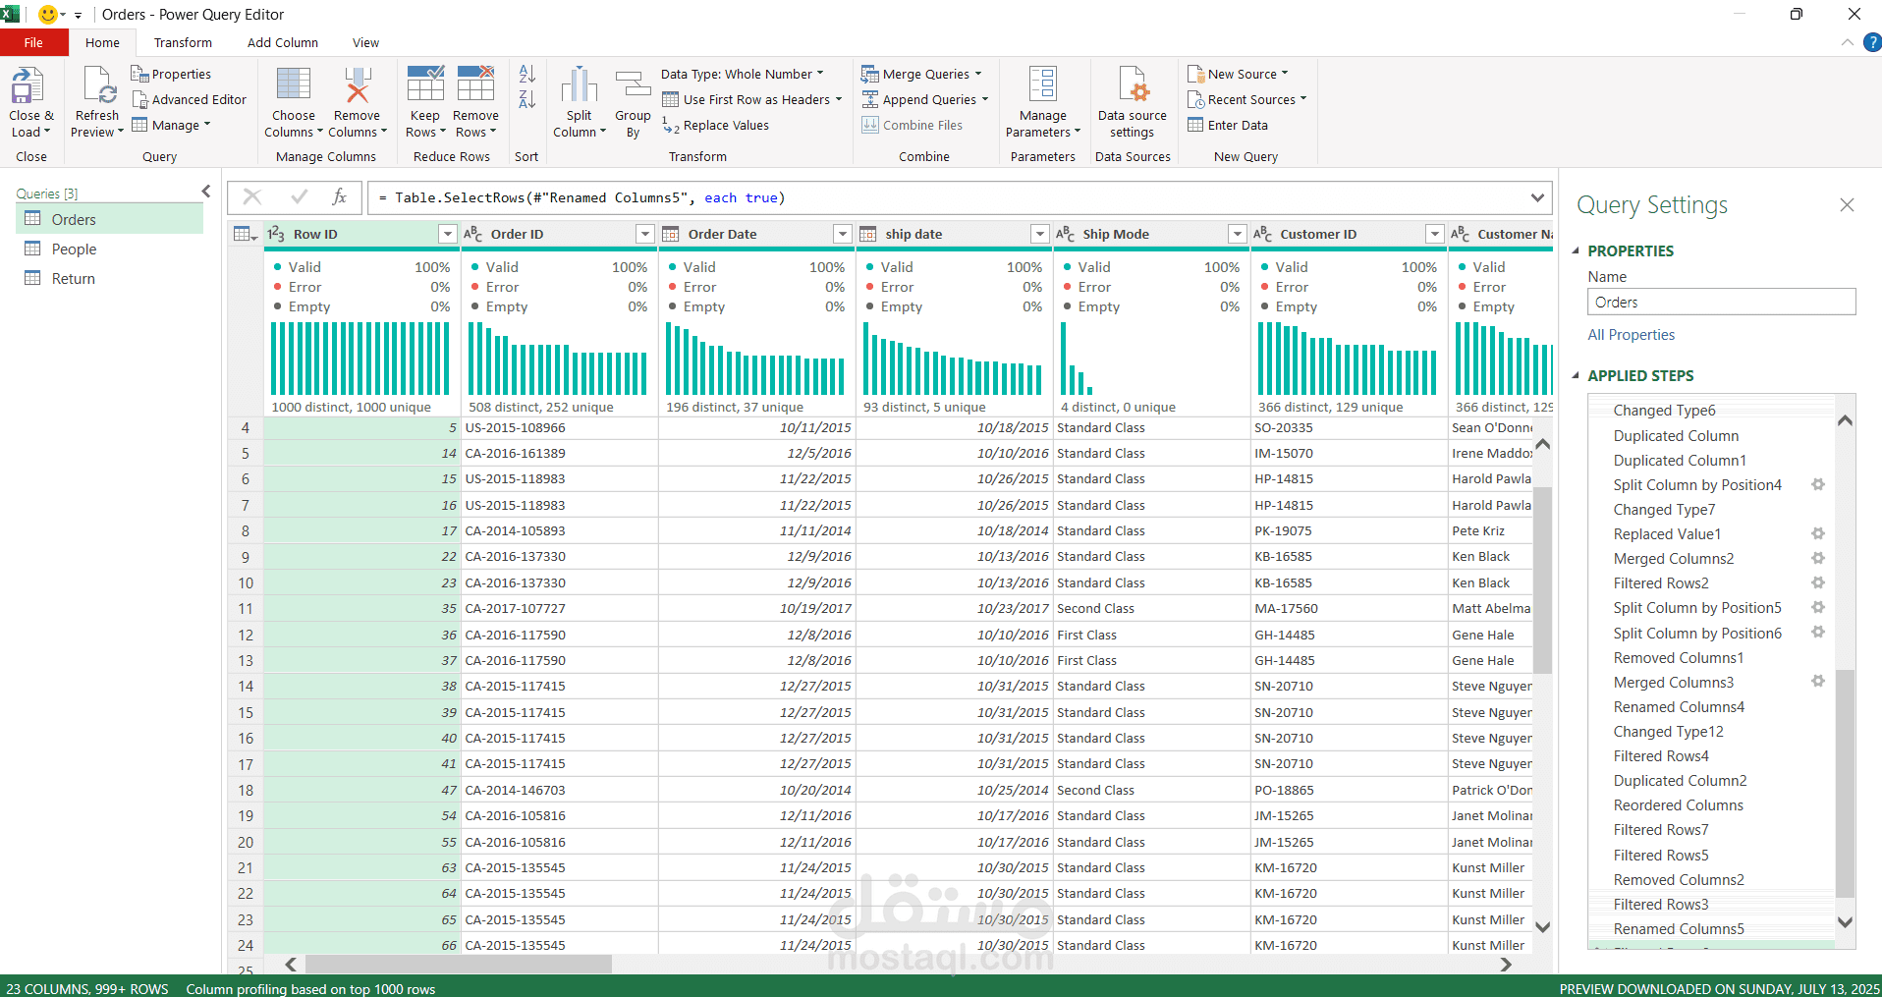Switch to the Add Column tab
1882x997 pixels.
coord(283,43)
